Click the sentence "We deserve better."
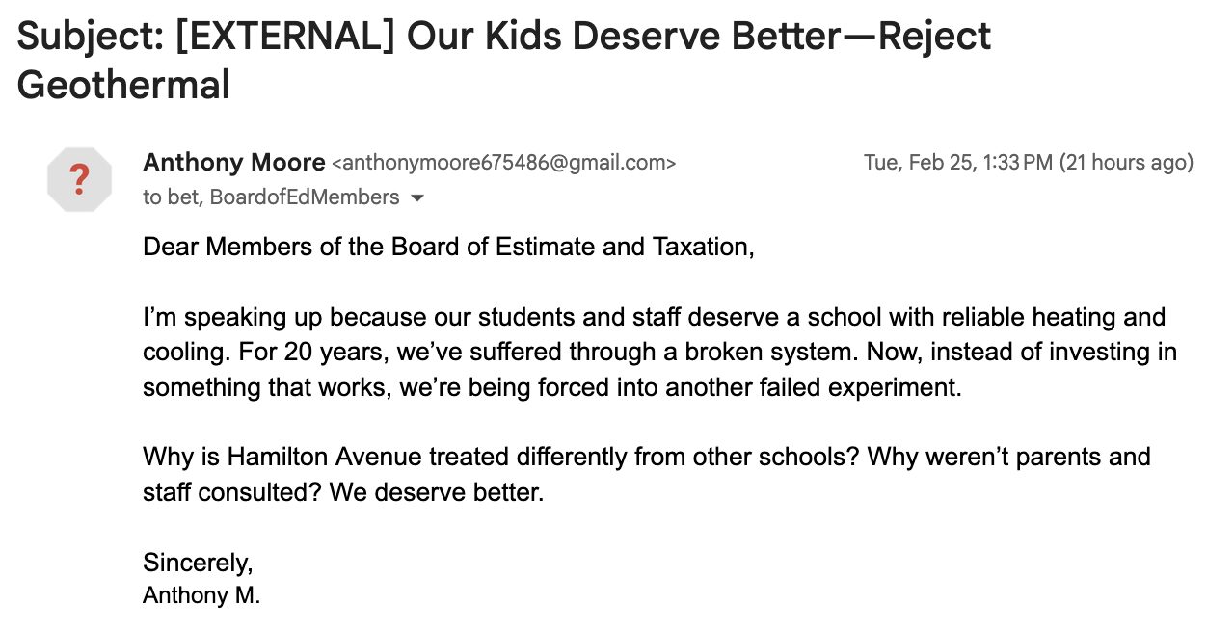This screenshot has width=1207, height=630. coord(437,493)
